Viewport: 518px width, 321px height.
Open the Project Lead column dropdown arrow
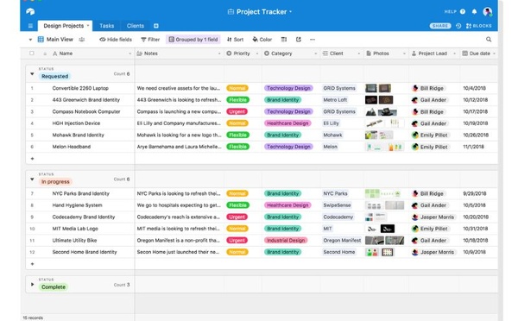[455, 53]
